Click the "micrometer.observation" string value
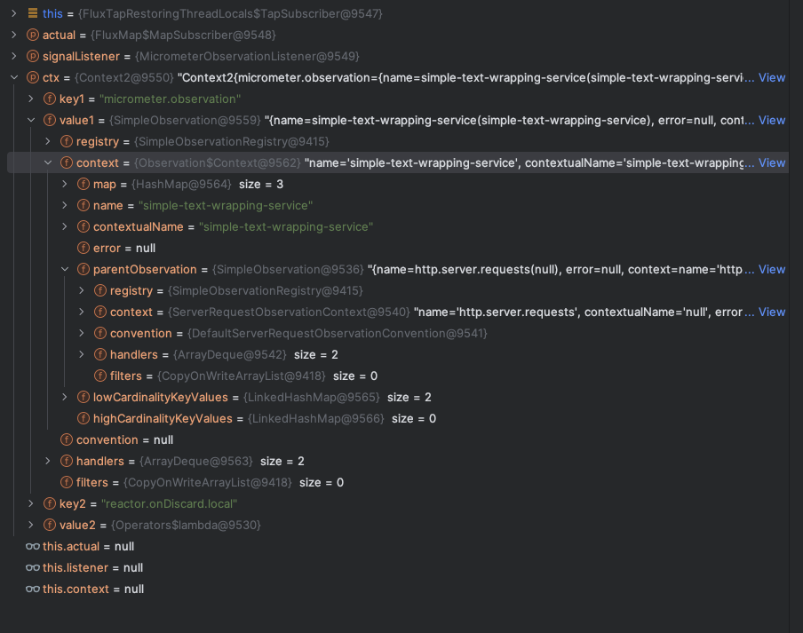The height and width of the screenshot is (633, 803). [x=170, y=99]
